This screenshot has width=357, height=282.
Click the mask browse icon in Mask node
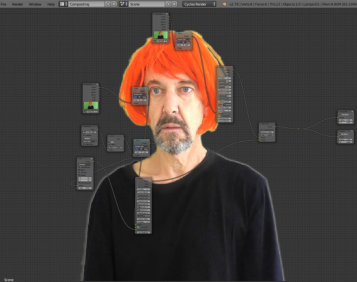(x=84, y=132)
